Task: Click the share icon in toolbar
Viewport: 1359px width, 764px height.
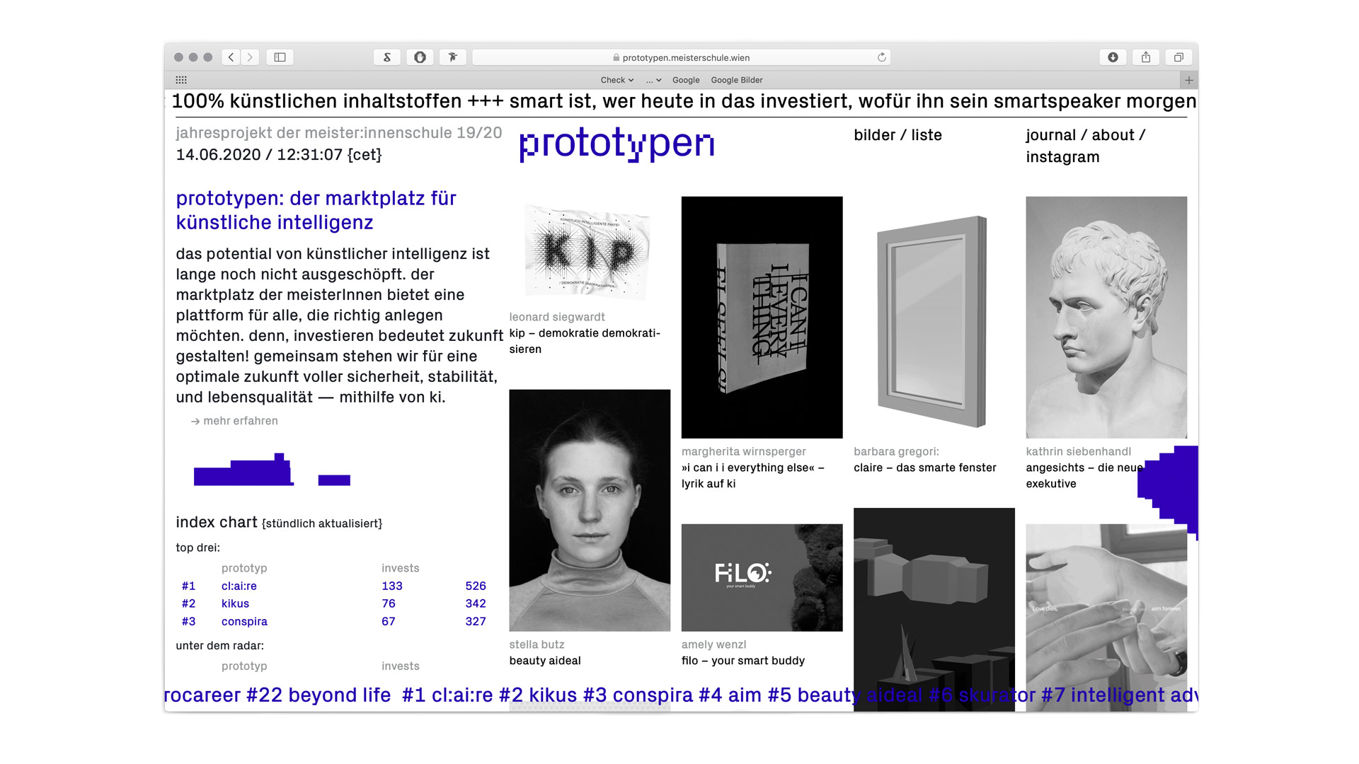Action: click(1146, 57)
